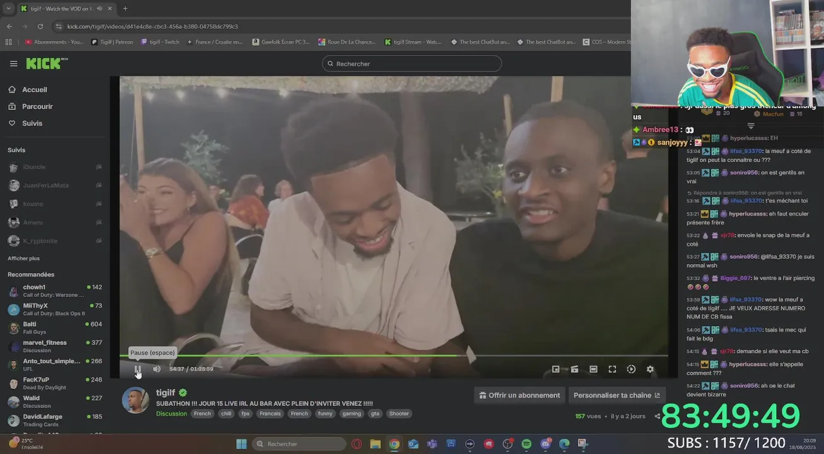The width and height of the screenshot is (824, 454).
Task: Open the Windows Start menu
Action: [241, 444]
